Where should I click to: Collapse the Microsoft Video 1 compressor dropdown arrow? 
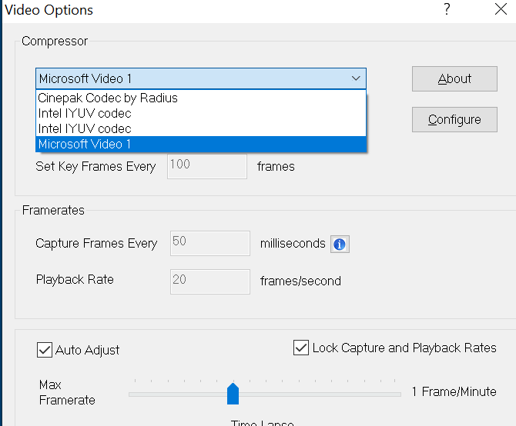point(356,78)
